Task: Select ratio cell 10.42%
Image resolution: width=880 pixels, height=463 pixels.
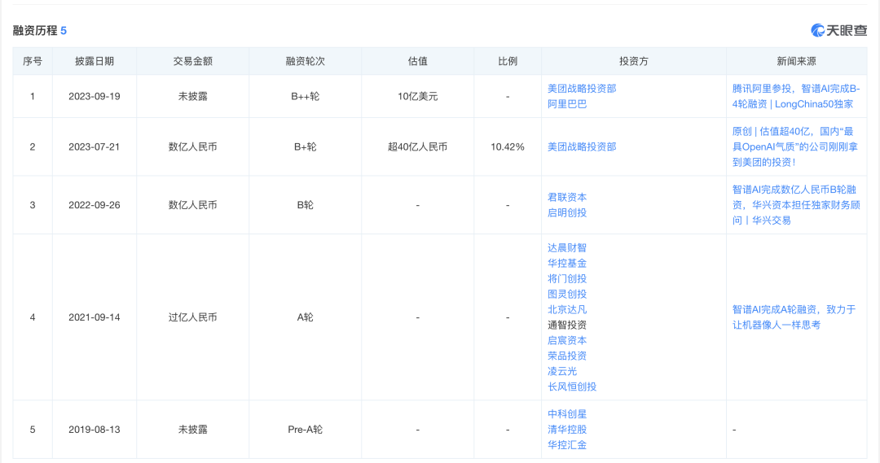Action: (x=508, y=146)
